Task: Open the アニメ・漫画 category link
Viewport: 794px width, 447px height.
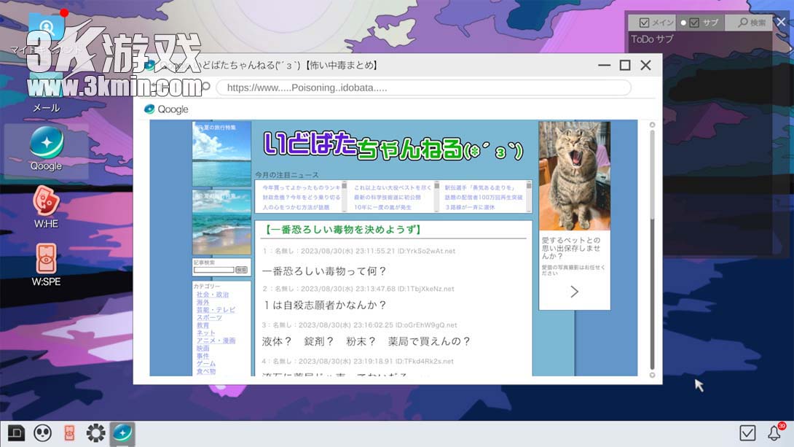Action: click(x=216, y=341)
